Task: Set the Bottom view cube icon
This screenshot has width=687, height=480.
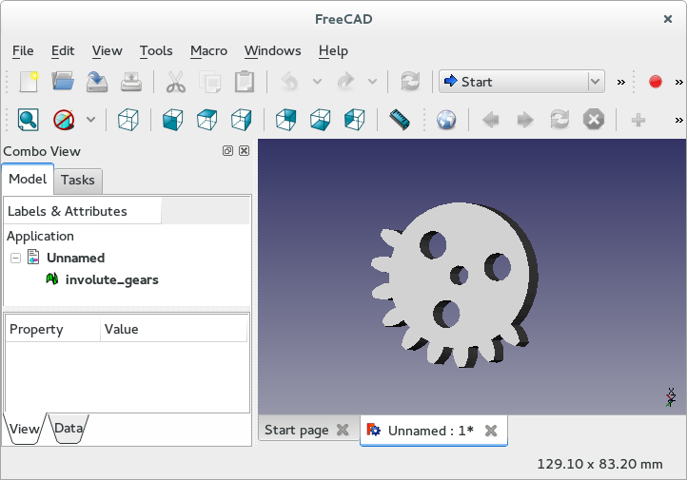Action: pos(320,120)
